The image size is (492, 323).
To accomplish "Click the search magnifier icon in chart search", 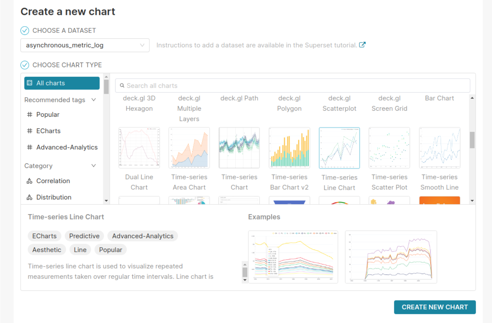I will click(122, 85).
